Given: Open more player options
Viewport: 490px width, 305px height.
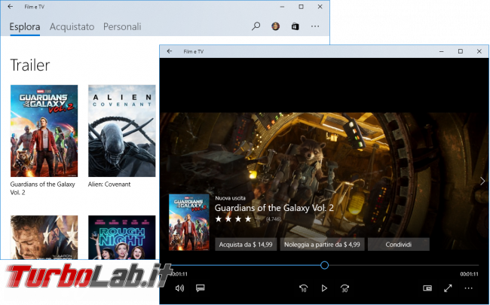Looking at the screenshot, I should (x=468, y=288).
